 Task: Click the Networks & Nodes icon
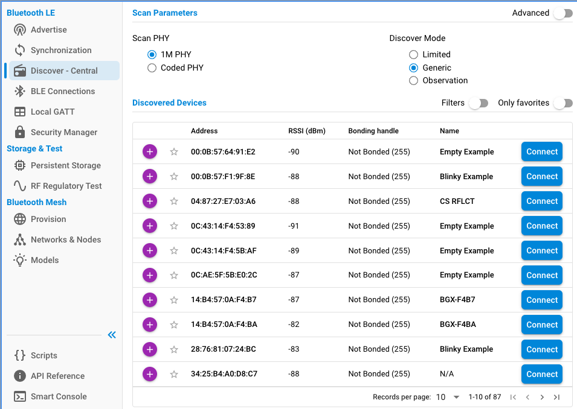[20, 240]
